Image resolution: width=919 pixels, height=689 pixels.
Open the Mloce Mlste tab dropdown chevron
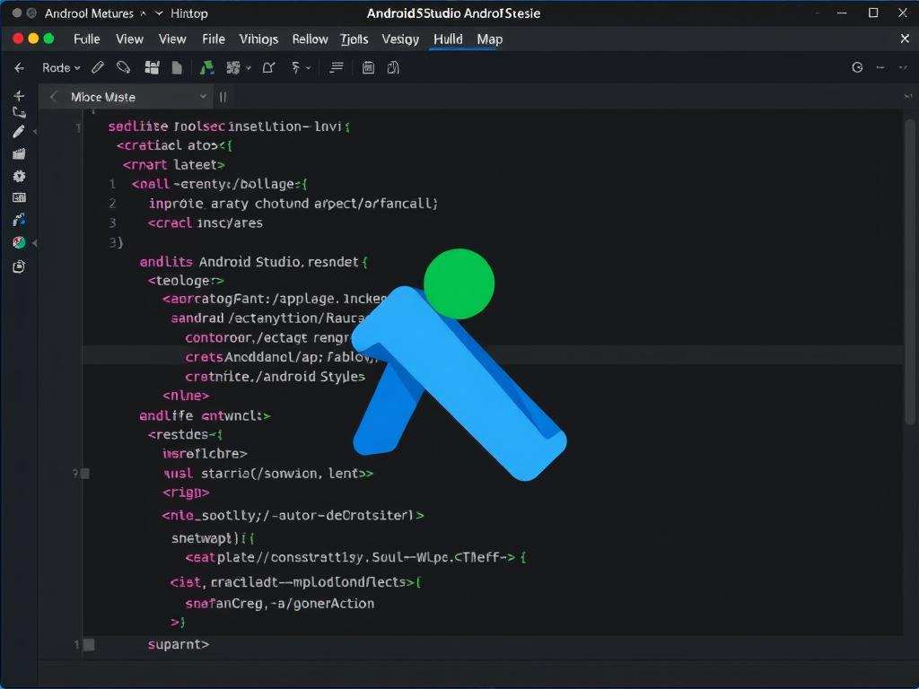[203, 97]
